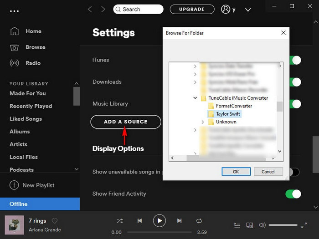Click folder tree scroll down arrow
Screen dimensions: 319x239
280,152
